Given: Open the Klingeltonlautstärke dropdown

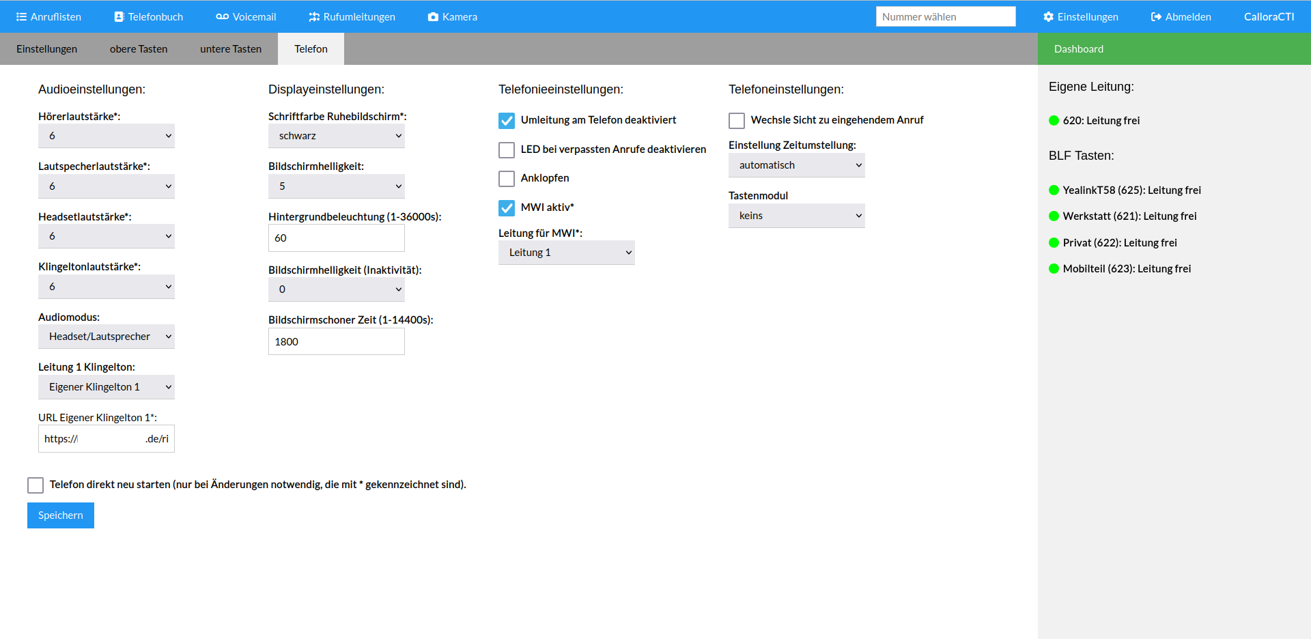Looking at the screenshot, I should pyautogui.click(x=107, y=287).
